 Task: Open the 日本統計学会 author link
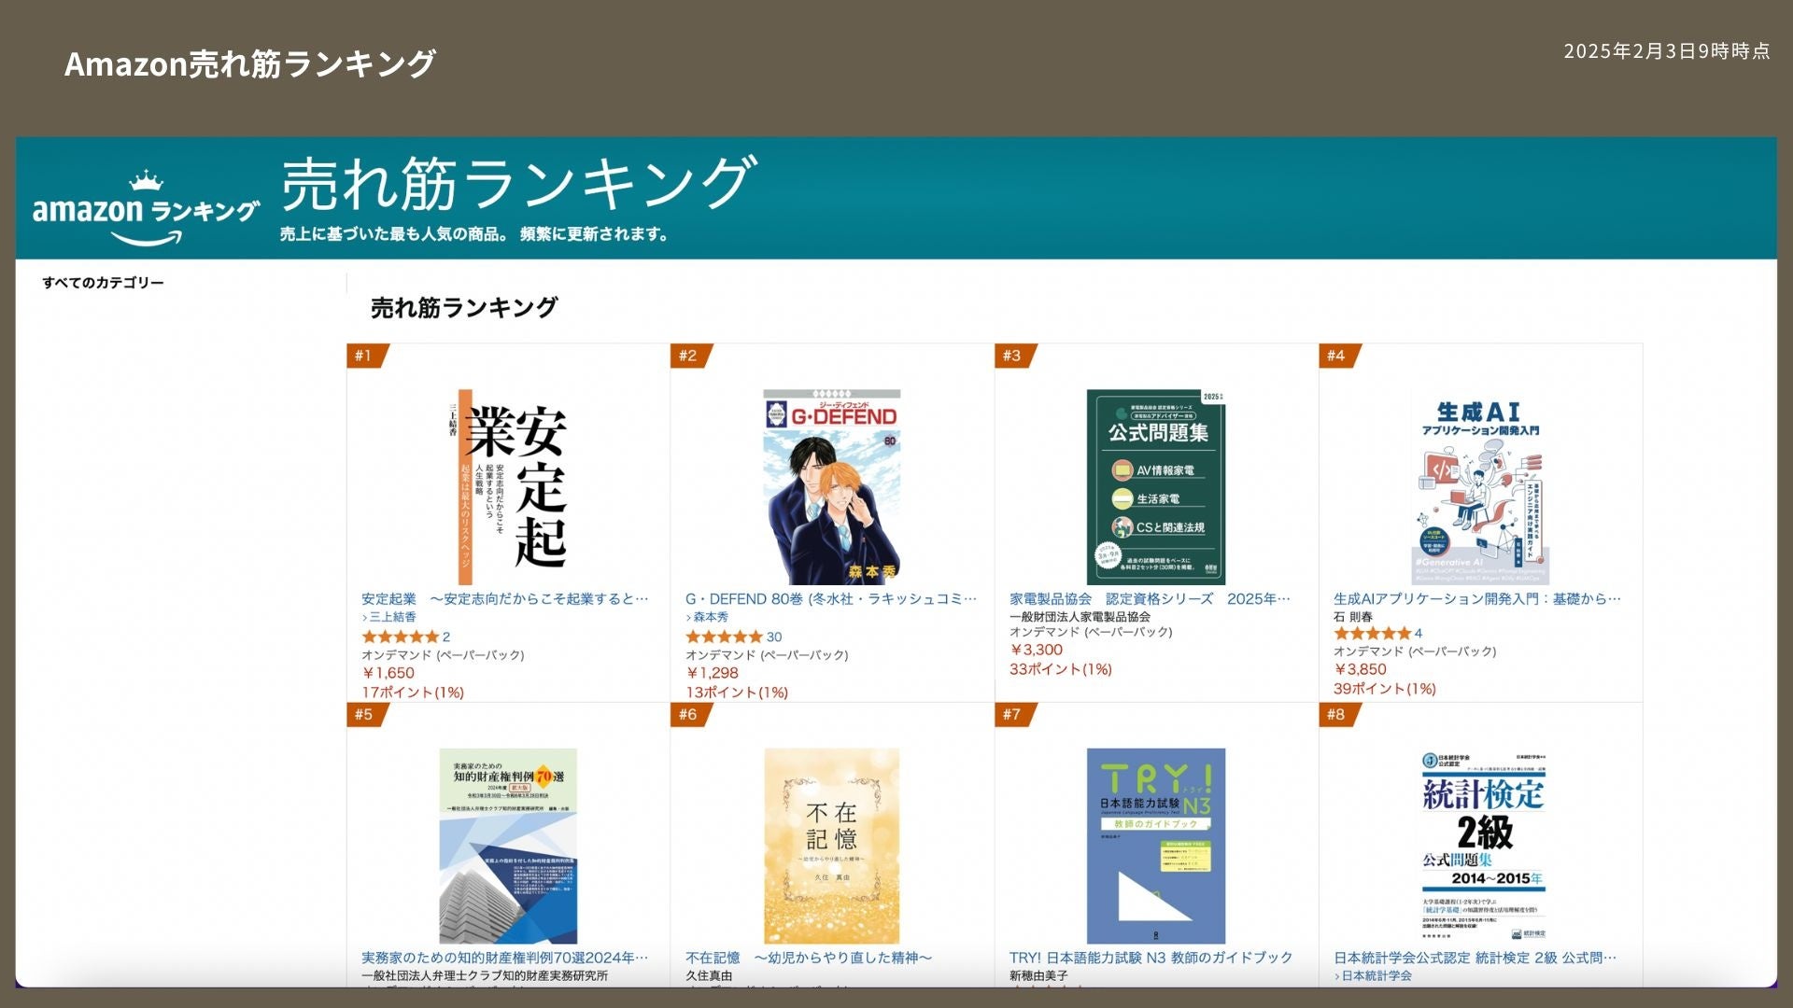(1376, 975)
